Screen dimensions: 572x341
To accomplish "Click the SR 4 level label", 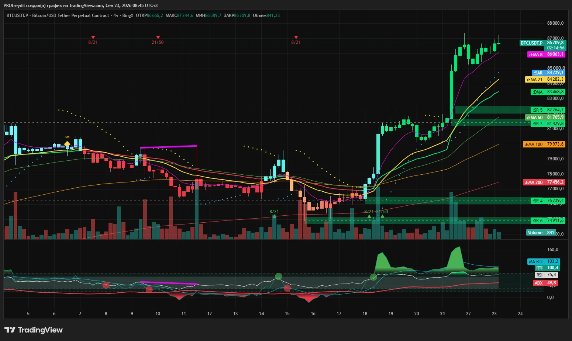I will (548, 201).
